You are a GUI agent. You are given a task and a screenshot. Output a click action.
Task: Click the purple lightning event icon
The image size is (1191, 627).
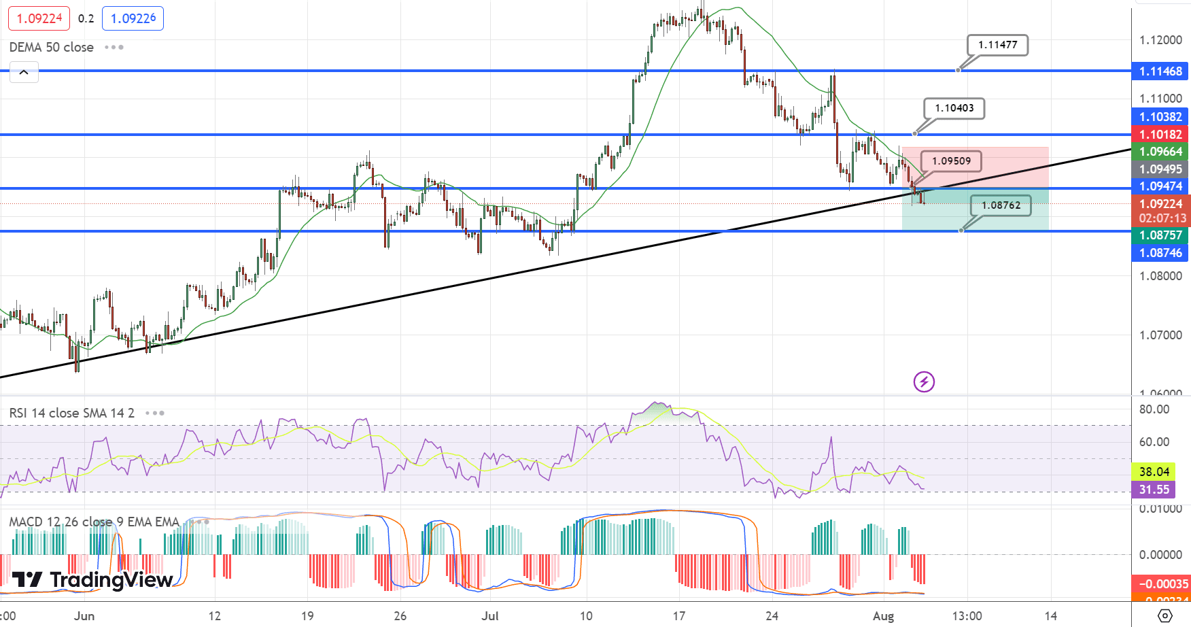coord(924,382)
